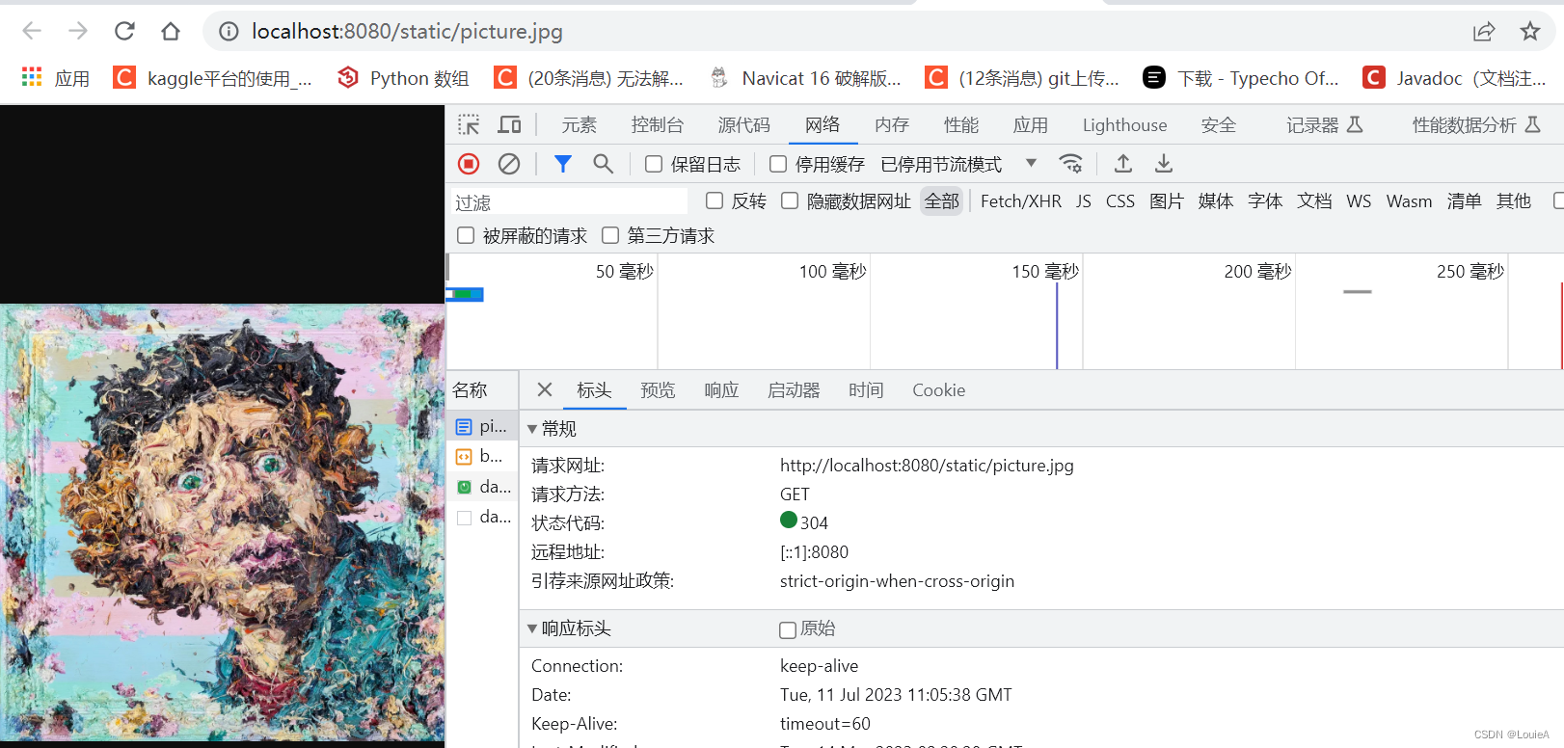Open the browser home page
The width and height of the screenshot is (1564, 748).
point(171,31)
